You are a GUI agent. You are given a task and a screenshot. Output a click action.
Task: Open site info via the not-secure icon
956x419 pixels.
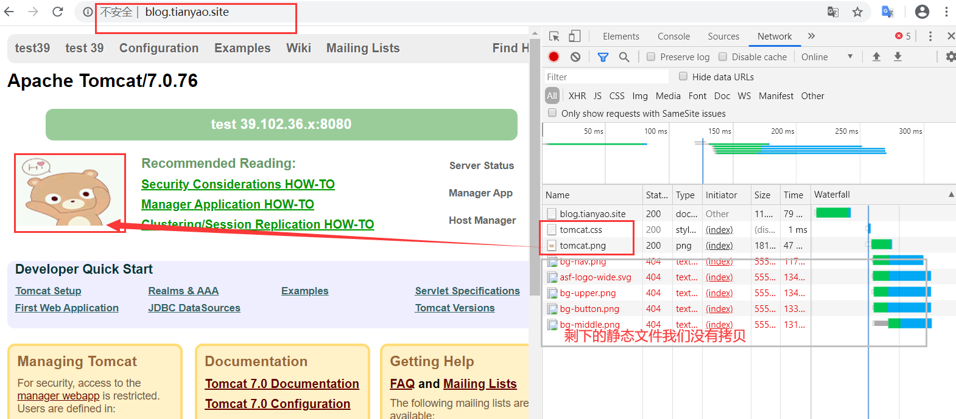click(88, 12)
